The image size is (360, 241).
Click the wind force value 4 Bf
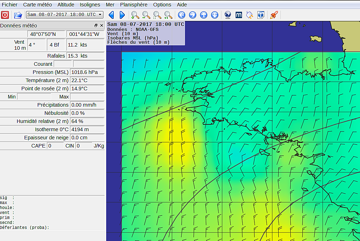coord(56,45)
